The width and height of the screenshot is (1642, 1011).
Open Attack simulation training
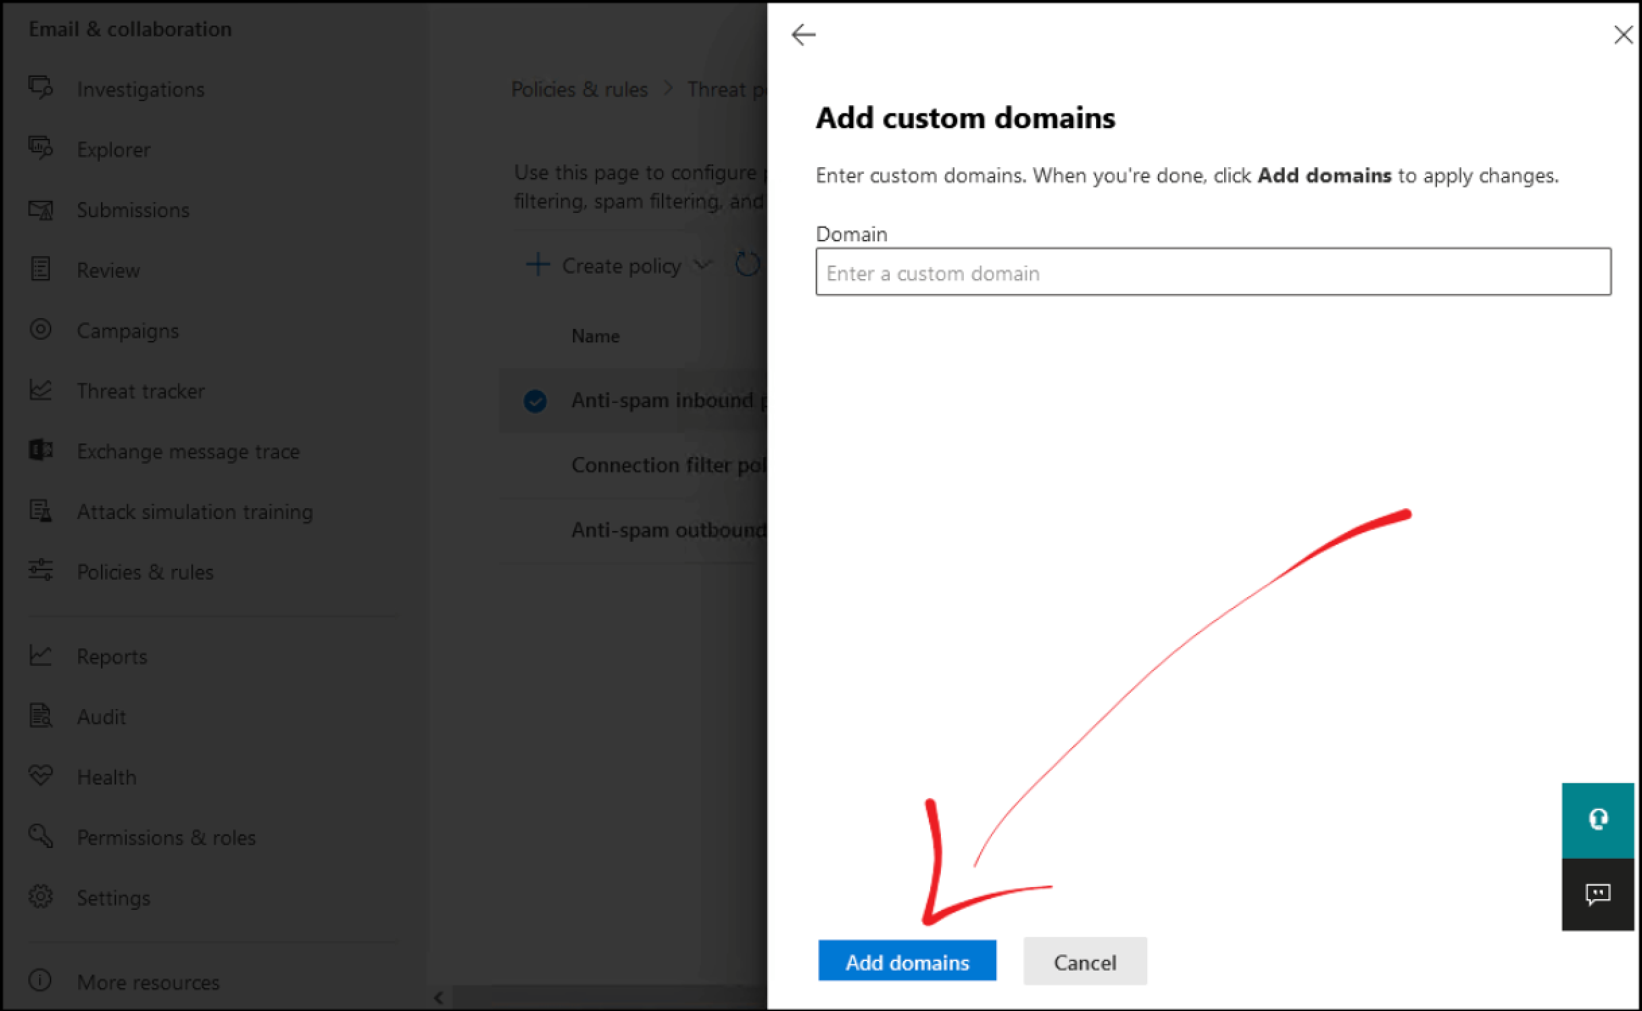pyautogui.click(x=195, y=512)
